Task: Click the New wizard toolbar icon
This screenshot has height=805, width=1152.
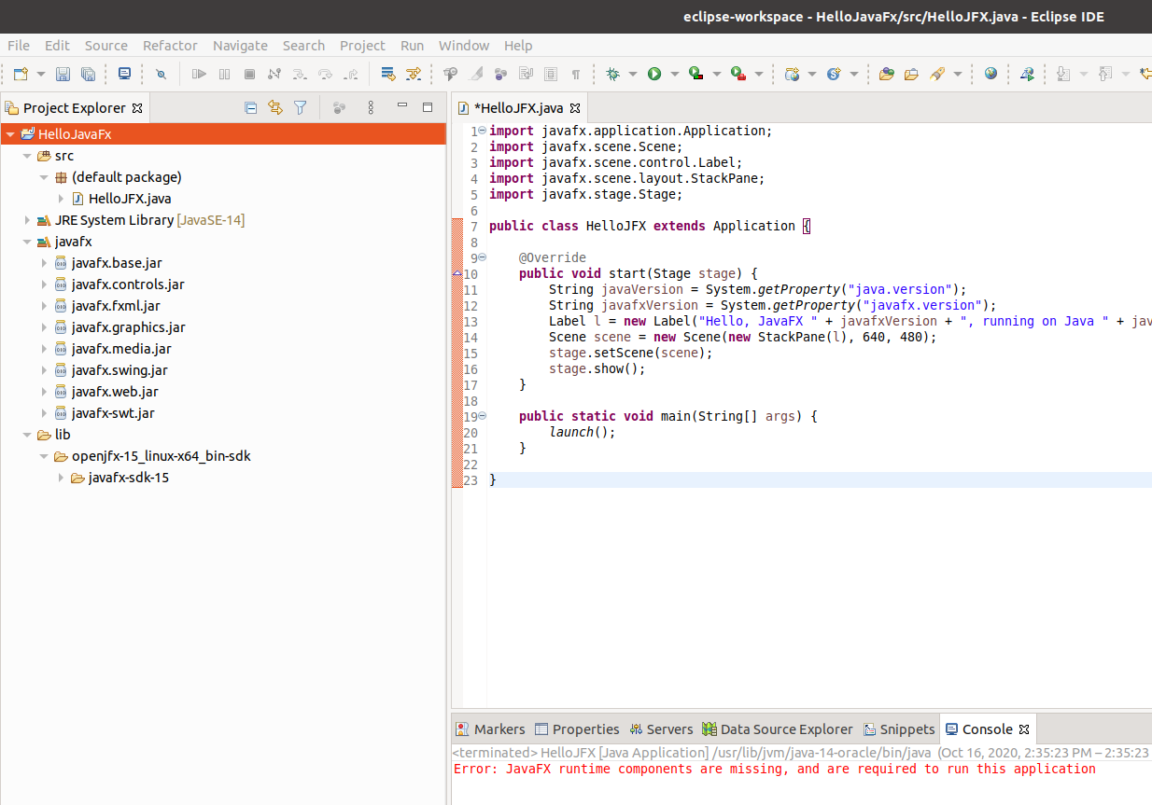Action: [21, 74]
